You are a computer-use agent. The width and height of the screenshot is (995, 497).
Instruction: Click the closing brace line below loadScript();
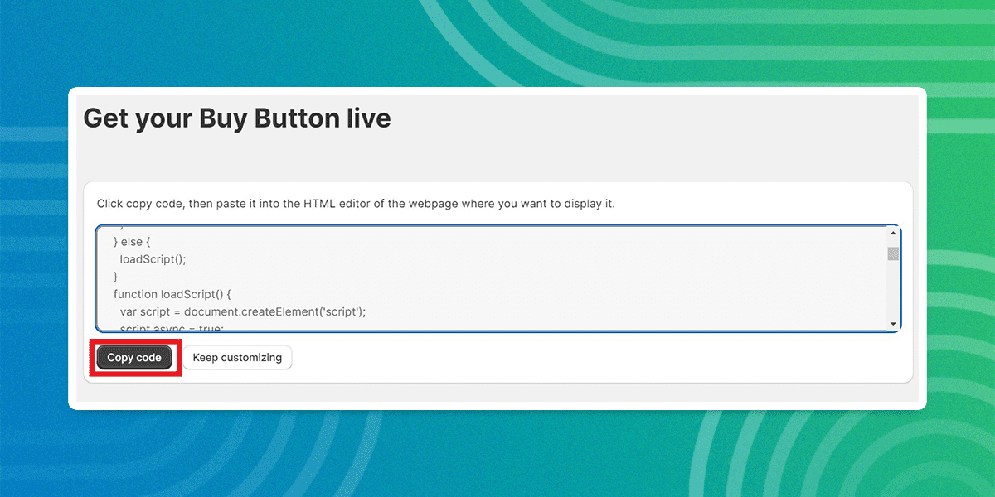pos(115,276)
